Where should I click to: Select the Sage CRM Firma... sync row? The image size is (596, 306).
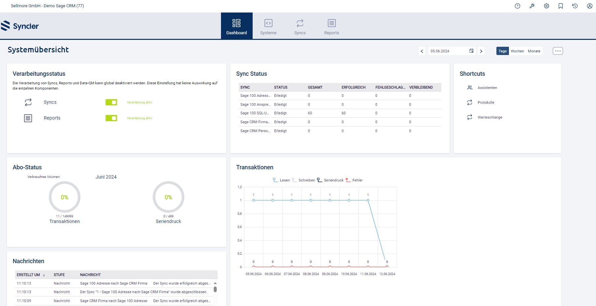tap(340, 122)
